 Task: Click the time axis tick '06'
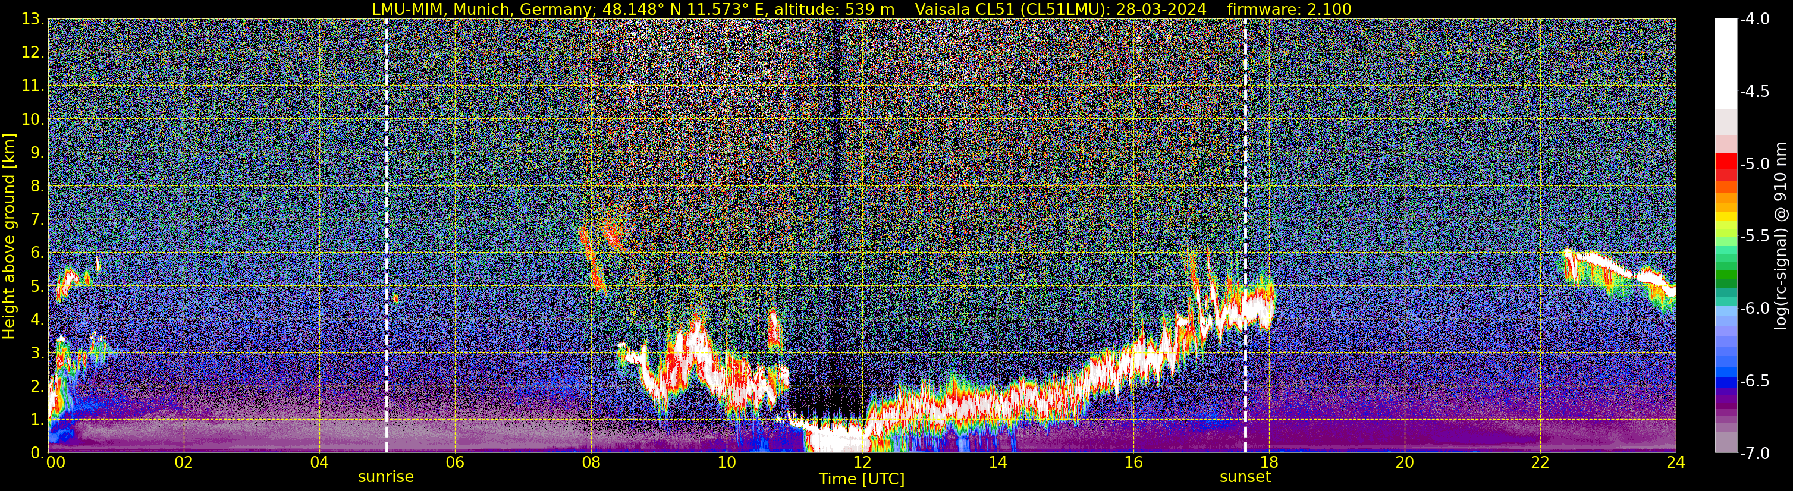coord(454,462)
